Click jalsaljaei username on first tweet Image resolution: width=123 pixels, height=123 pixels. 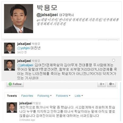tap(24, 44)
